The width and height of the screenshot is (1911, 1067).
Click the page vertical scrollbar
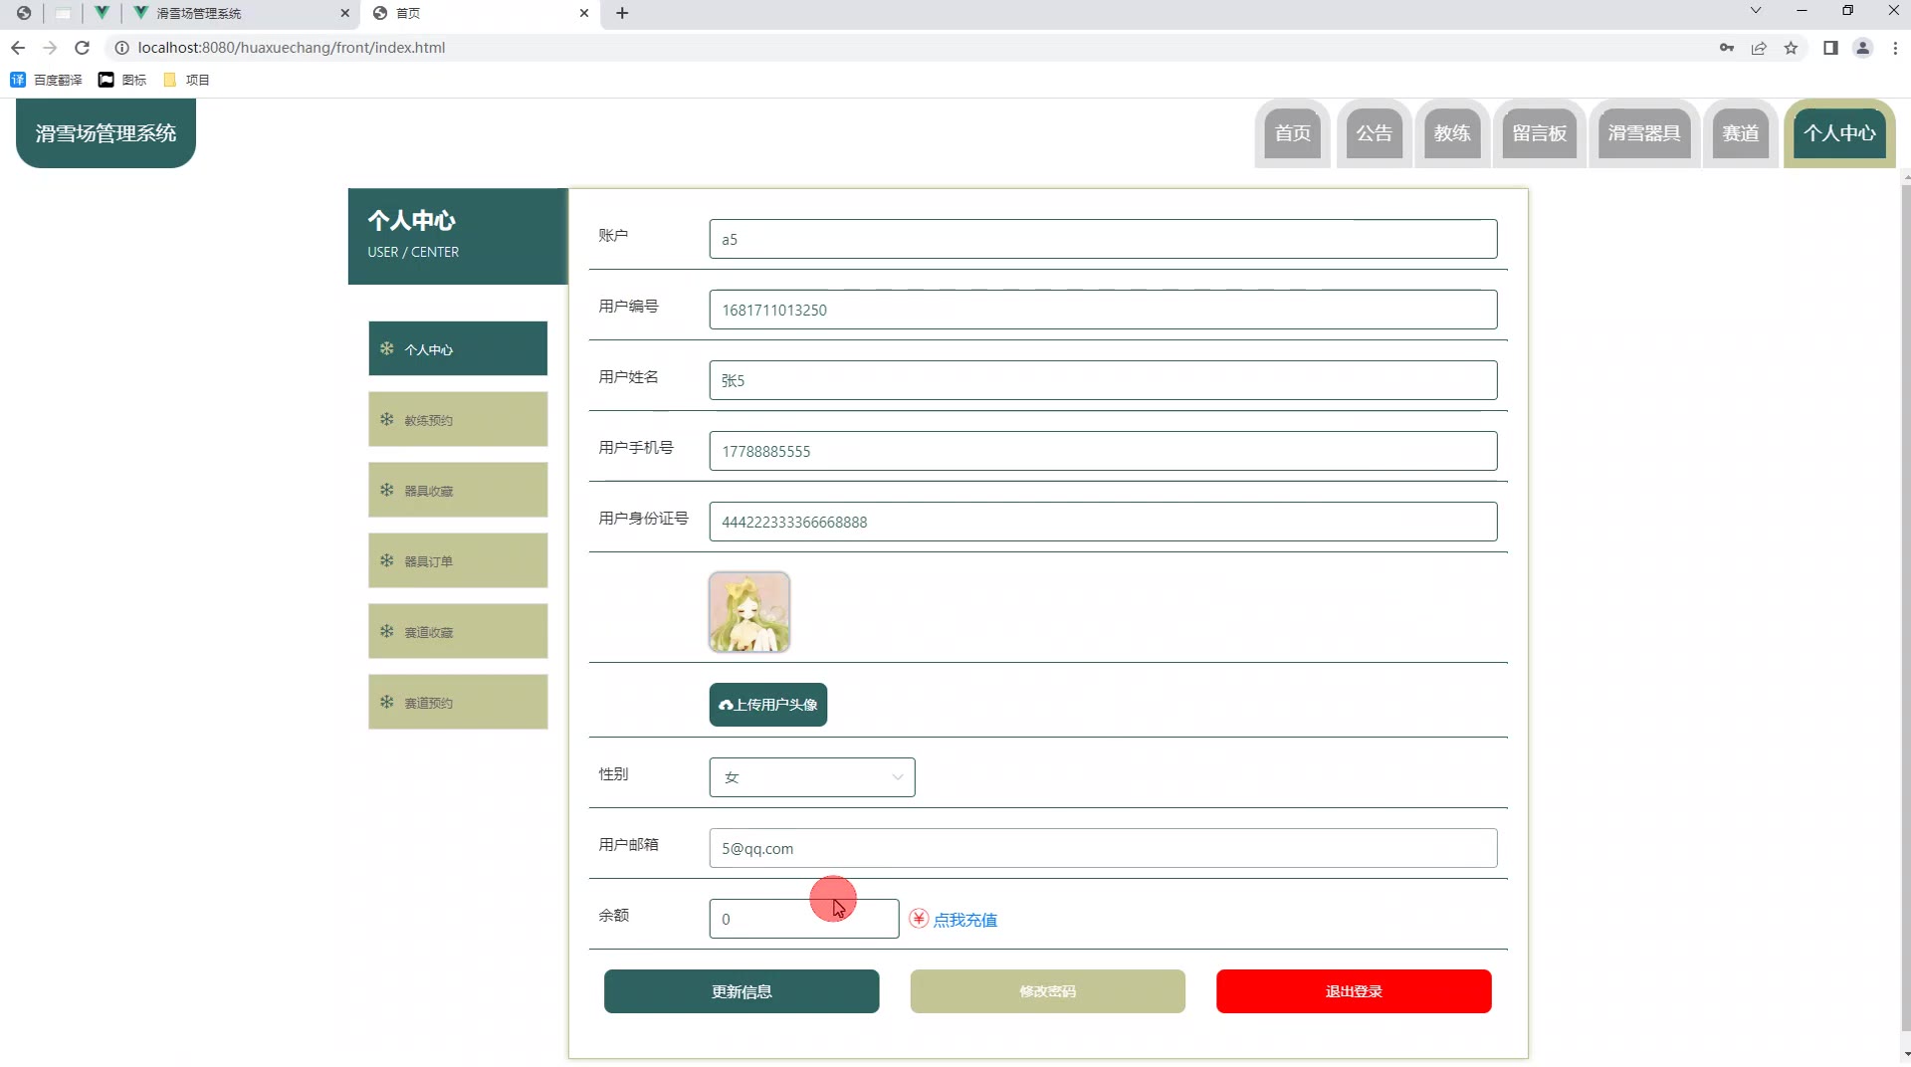[1905, 607]
